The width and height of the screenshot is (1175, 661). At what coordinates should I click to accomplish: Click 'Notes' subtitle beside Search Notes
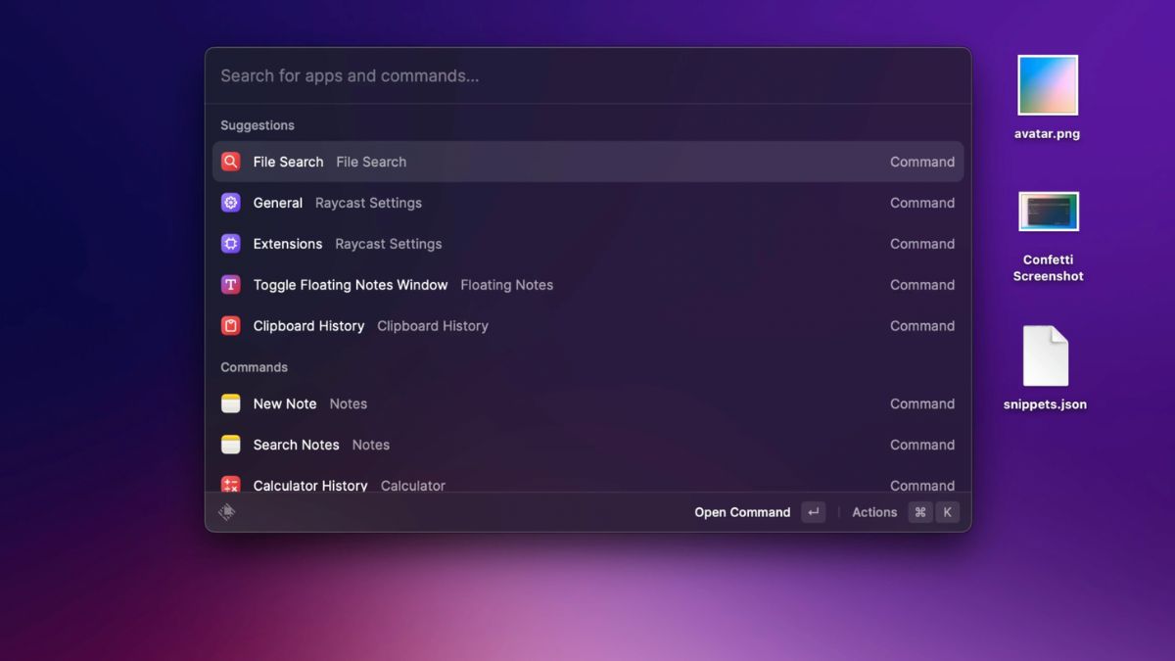(x=370, y=445)
